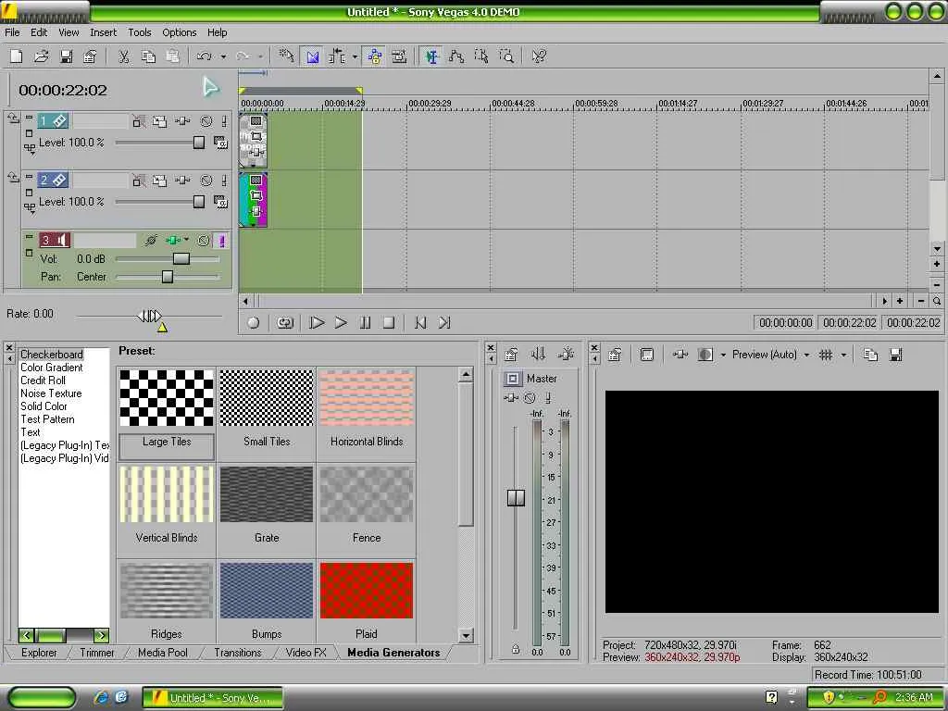Screen dimensions: 948x711
Task: Copy preview snapshot to clipboard
Action: point(870,355)
